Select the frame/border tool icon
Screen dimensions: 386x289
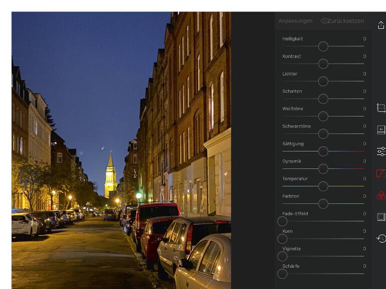coord(381,217)
